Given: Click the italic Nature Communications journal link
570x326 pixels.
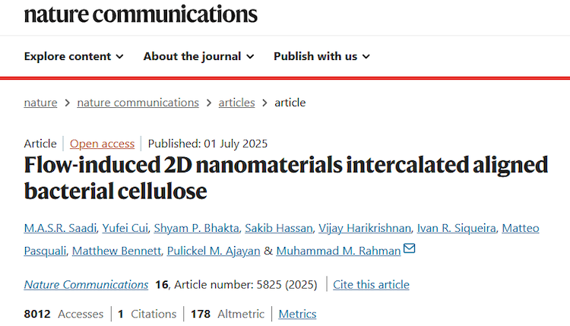Looking at the screenshot, I should [86, 285].
